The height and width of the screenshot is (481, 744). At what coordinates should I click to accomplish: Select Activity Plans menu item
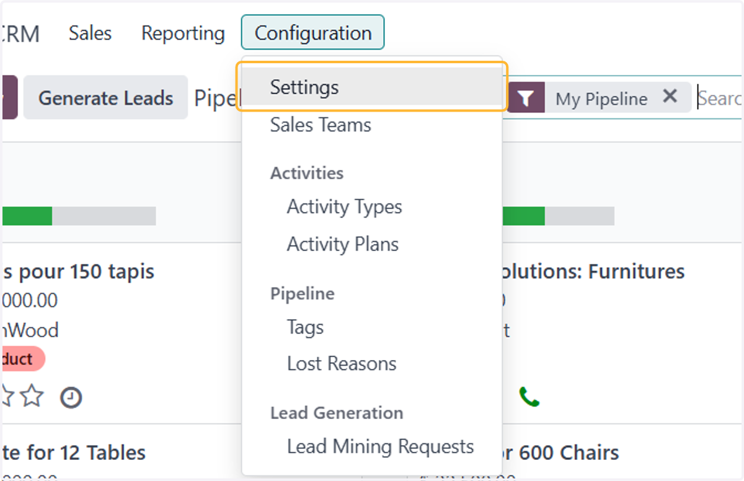[x=342, y=244]
